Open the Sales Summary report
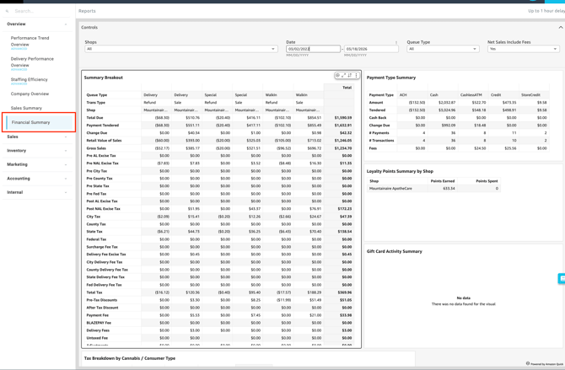 [26, 108]
